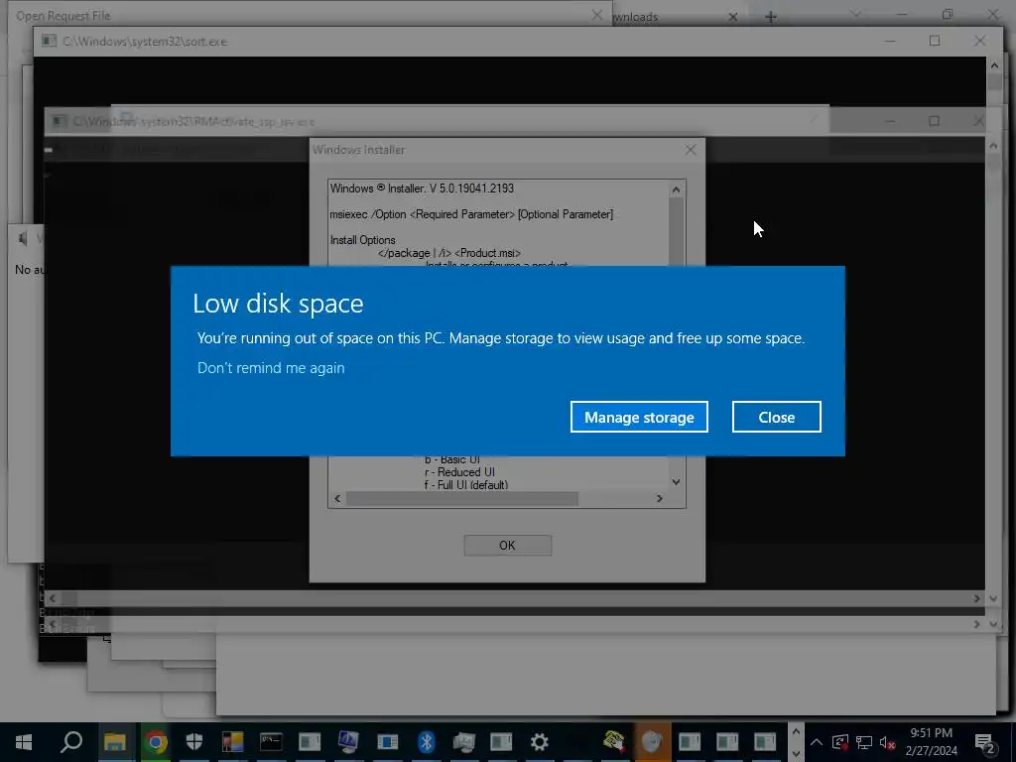Show hidden system tray icons chevron
The height and width of the screenshot is (762, 1016).
(x=817, y=742)
